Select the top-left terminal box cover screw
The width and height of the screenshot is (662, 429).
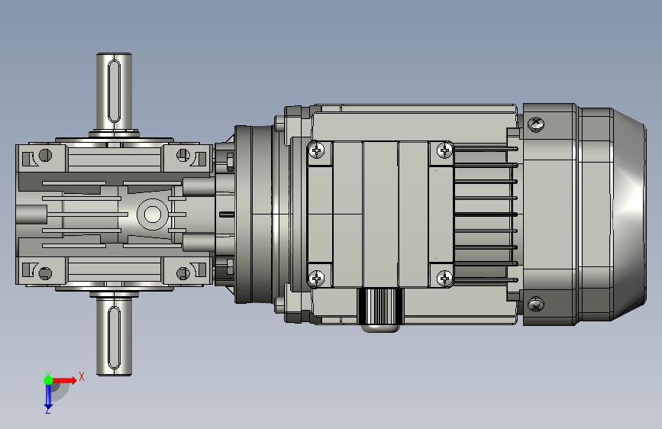pos(316,150)
